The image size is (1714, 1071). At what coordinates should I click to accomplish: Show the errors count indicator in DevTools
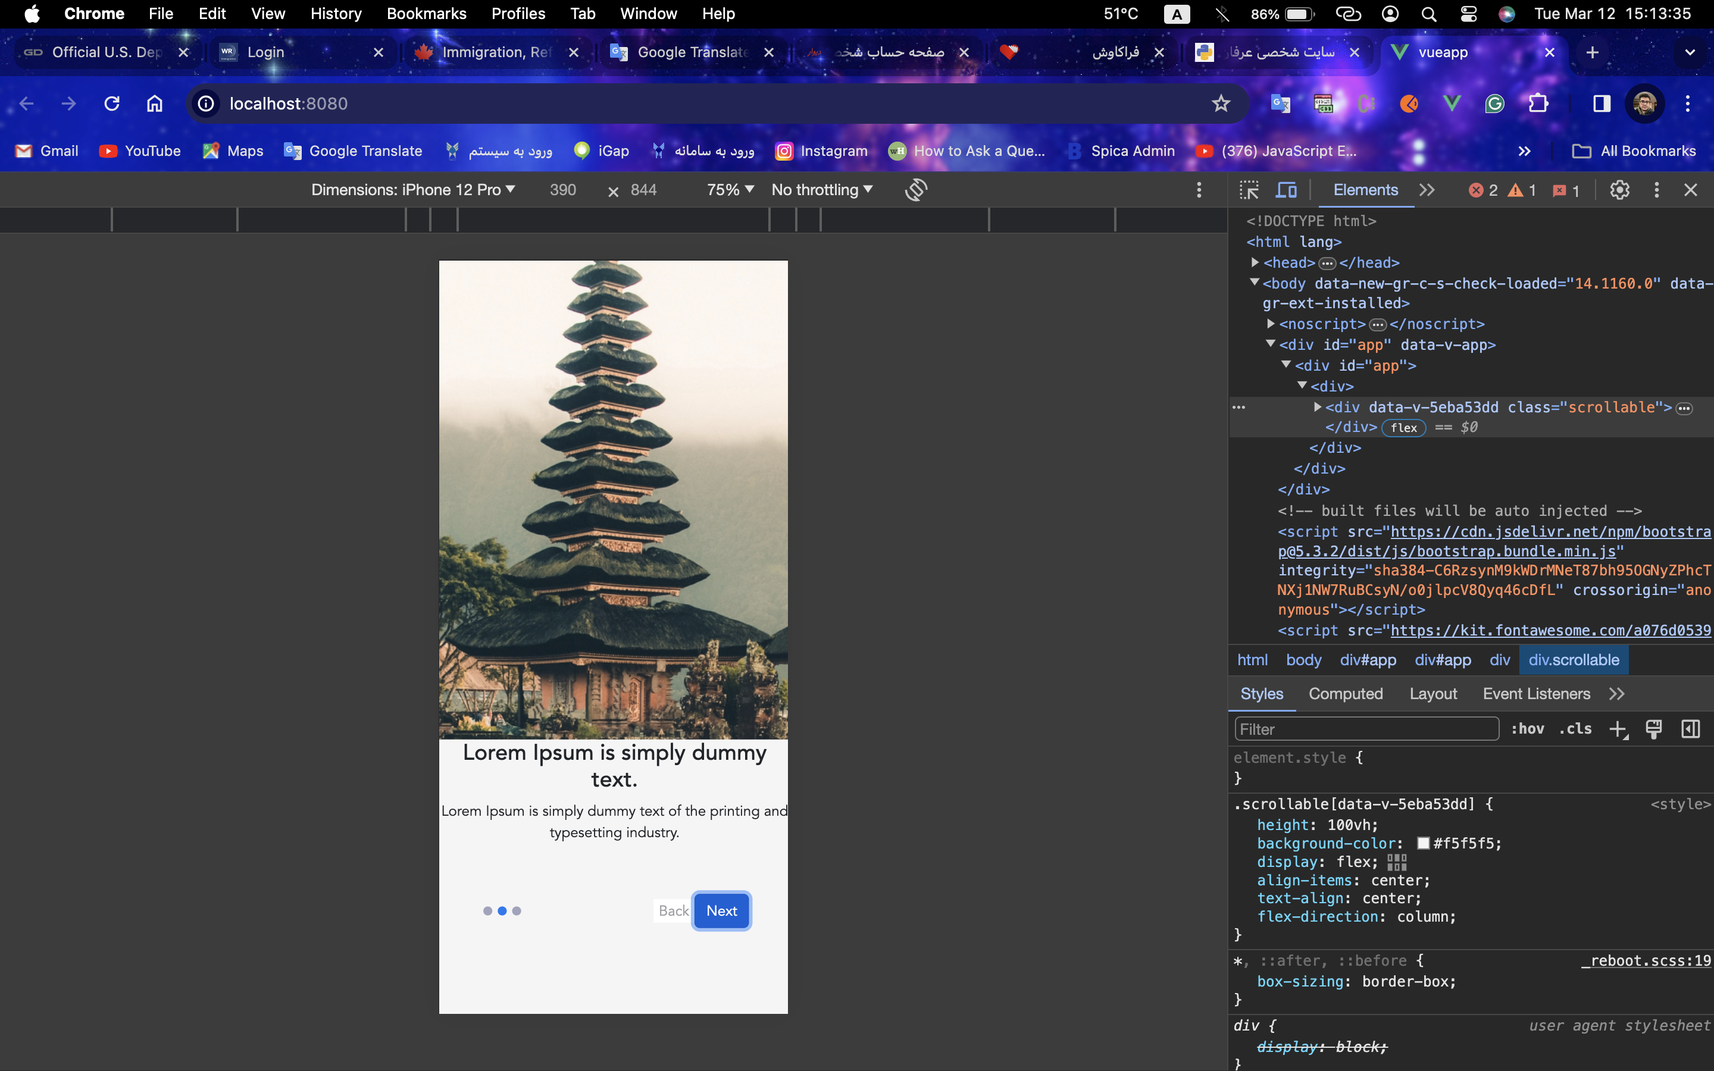1483,190
